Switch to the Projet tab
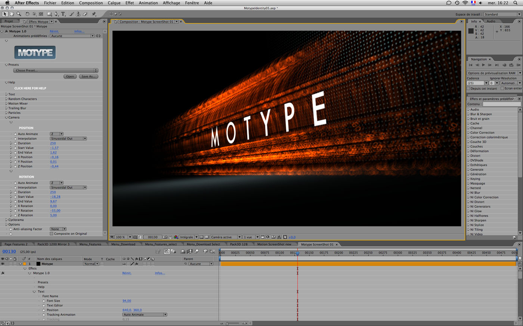Viewport: 523px width, 326px height. (9, 22)
